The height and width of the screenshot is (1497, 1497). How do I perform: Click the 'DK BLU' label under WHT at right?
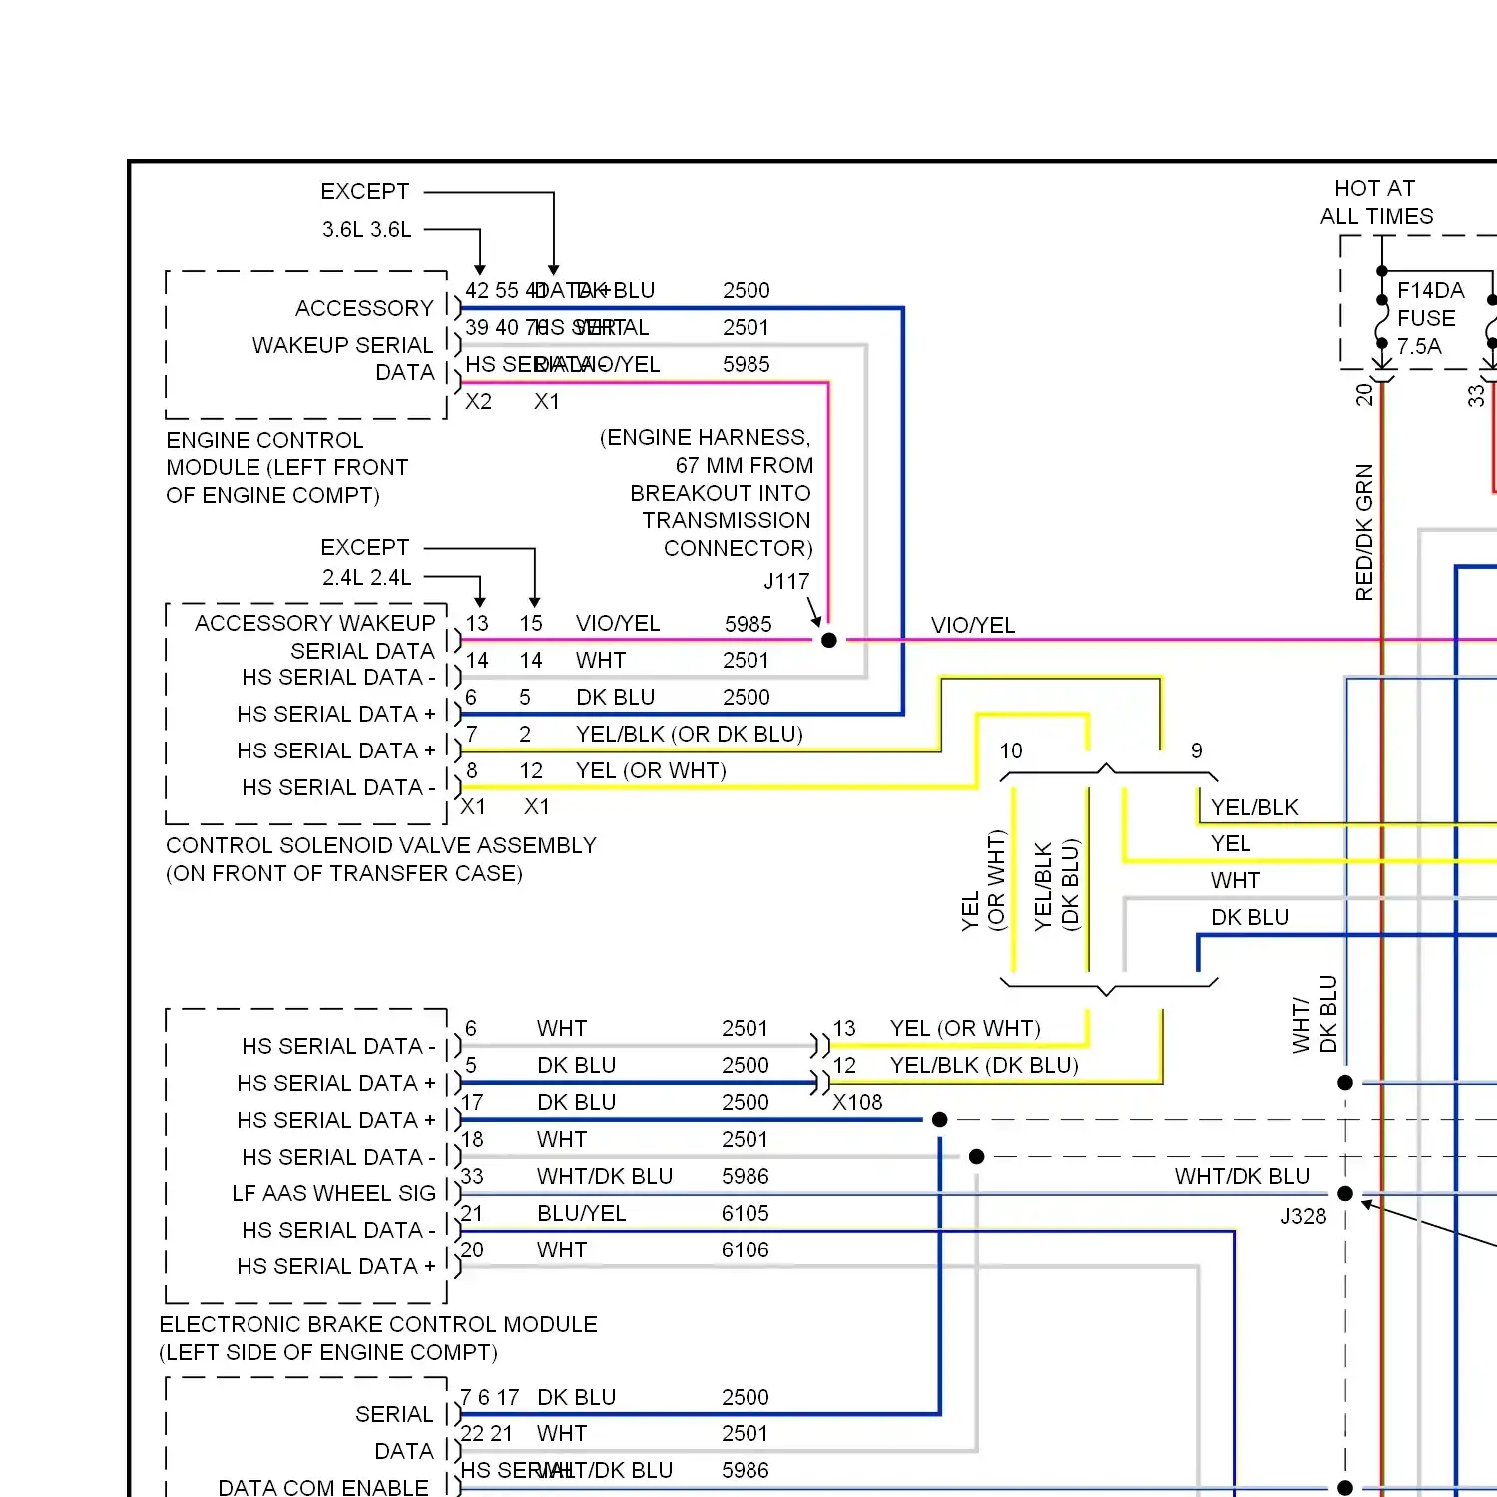[1249, 917]
